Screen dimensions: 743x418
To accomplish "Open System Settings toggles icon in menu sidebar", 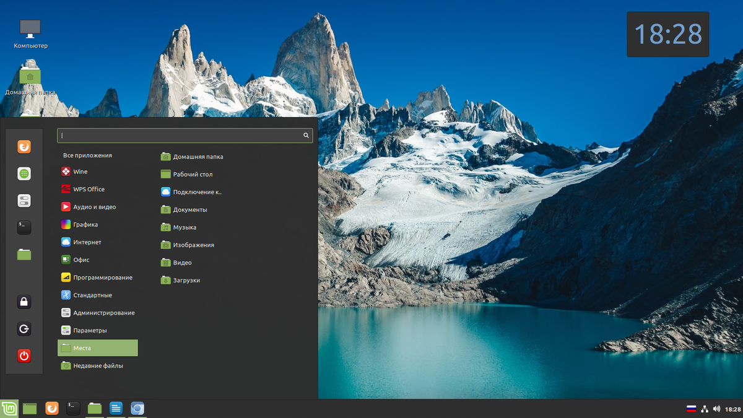I will (x=24, y=201).
